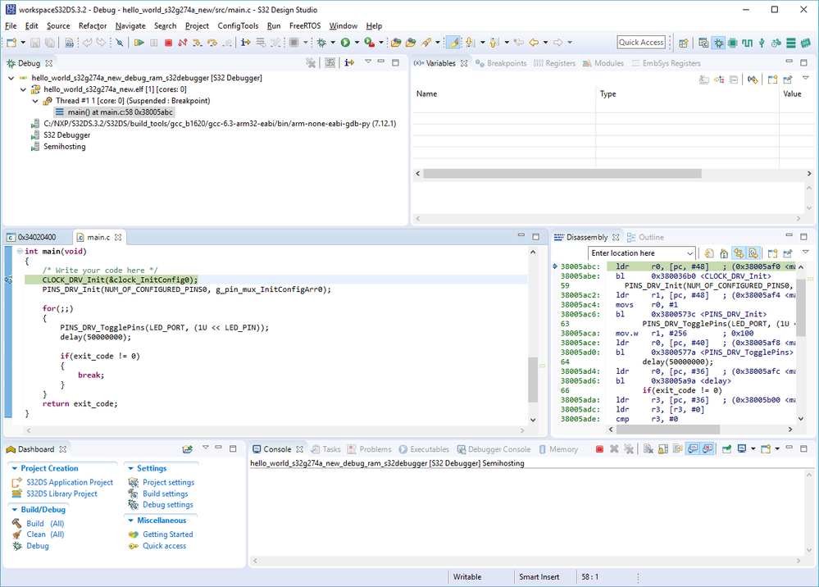Viewport: 819px width, 587px height.
Task: Open the Debug perspective bug icon
Action: pos(718,43)
